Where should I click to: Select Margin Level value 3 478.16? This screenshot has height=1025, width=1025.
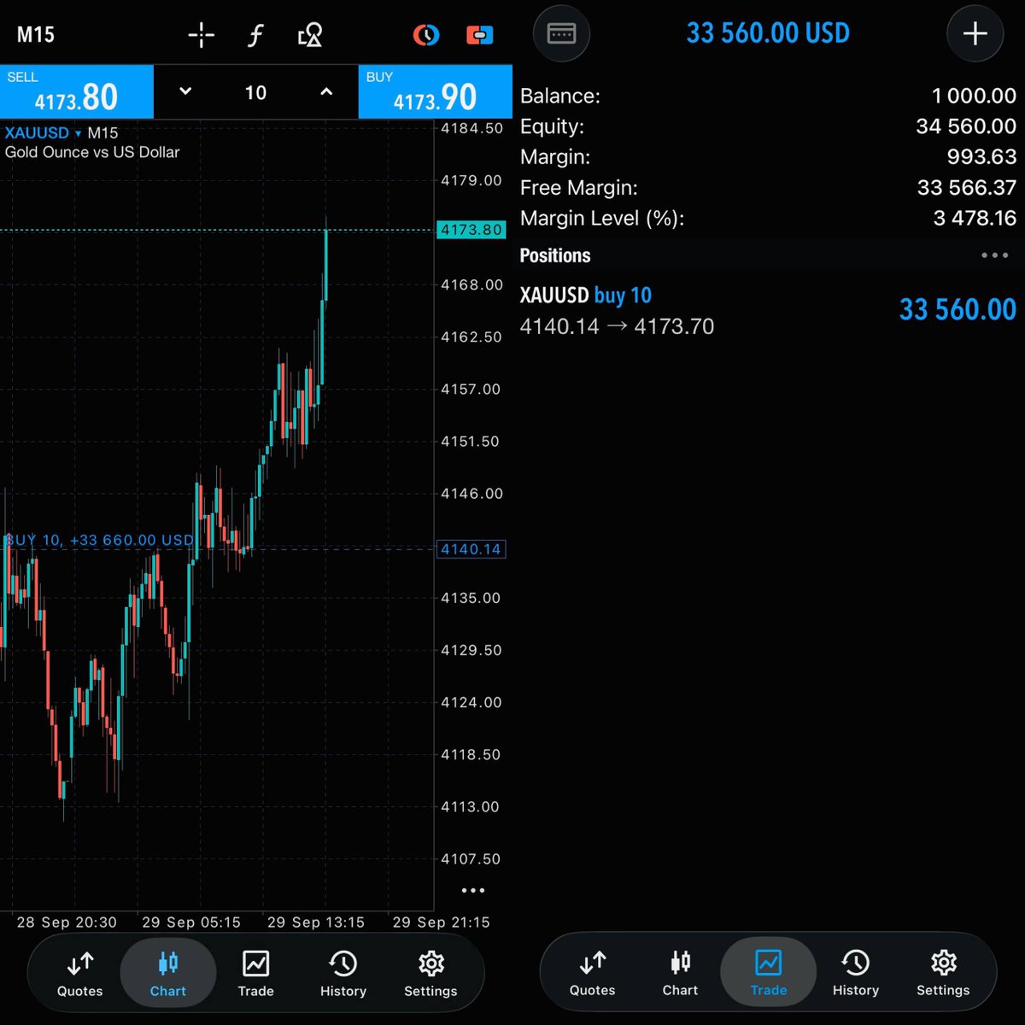click(x=975, y=219)
